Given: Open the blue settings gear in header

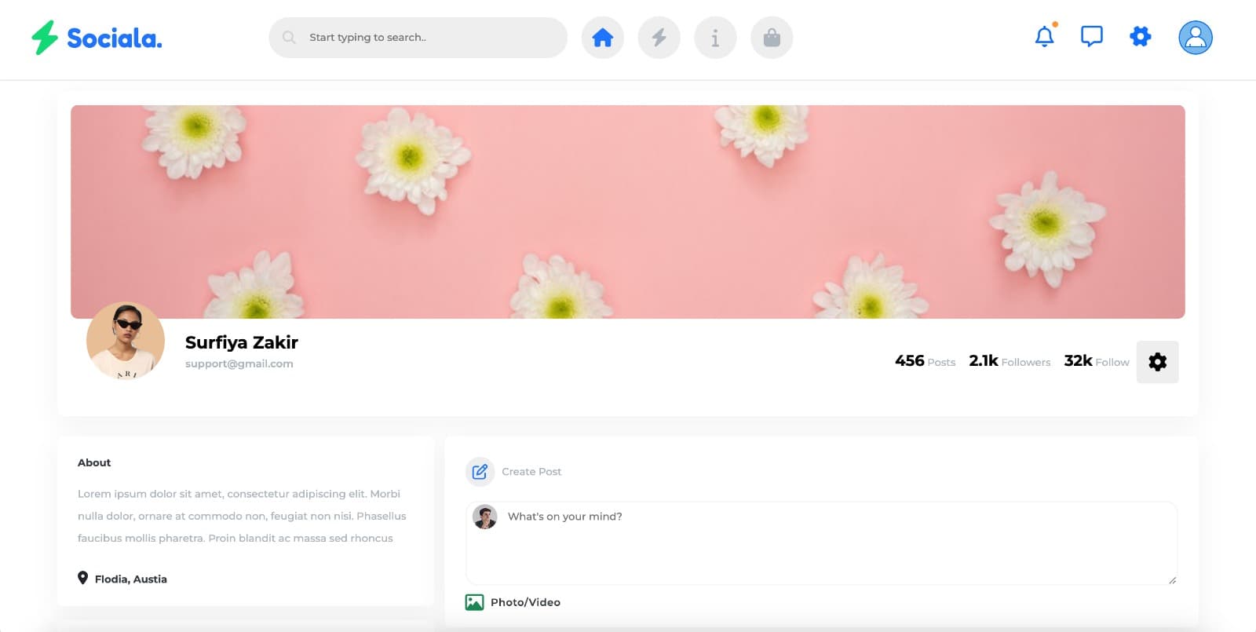Looking at the screenshot, I should click(x=1140, y=36).
